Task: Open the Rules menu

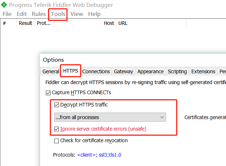Action: 39,14
